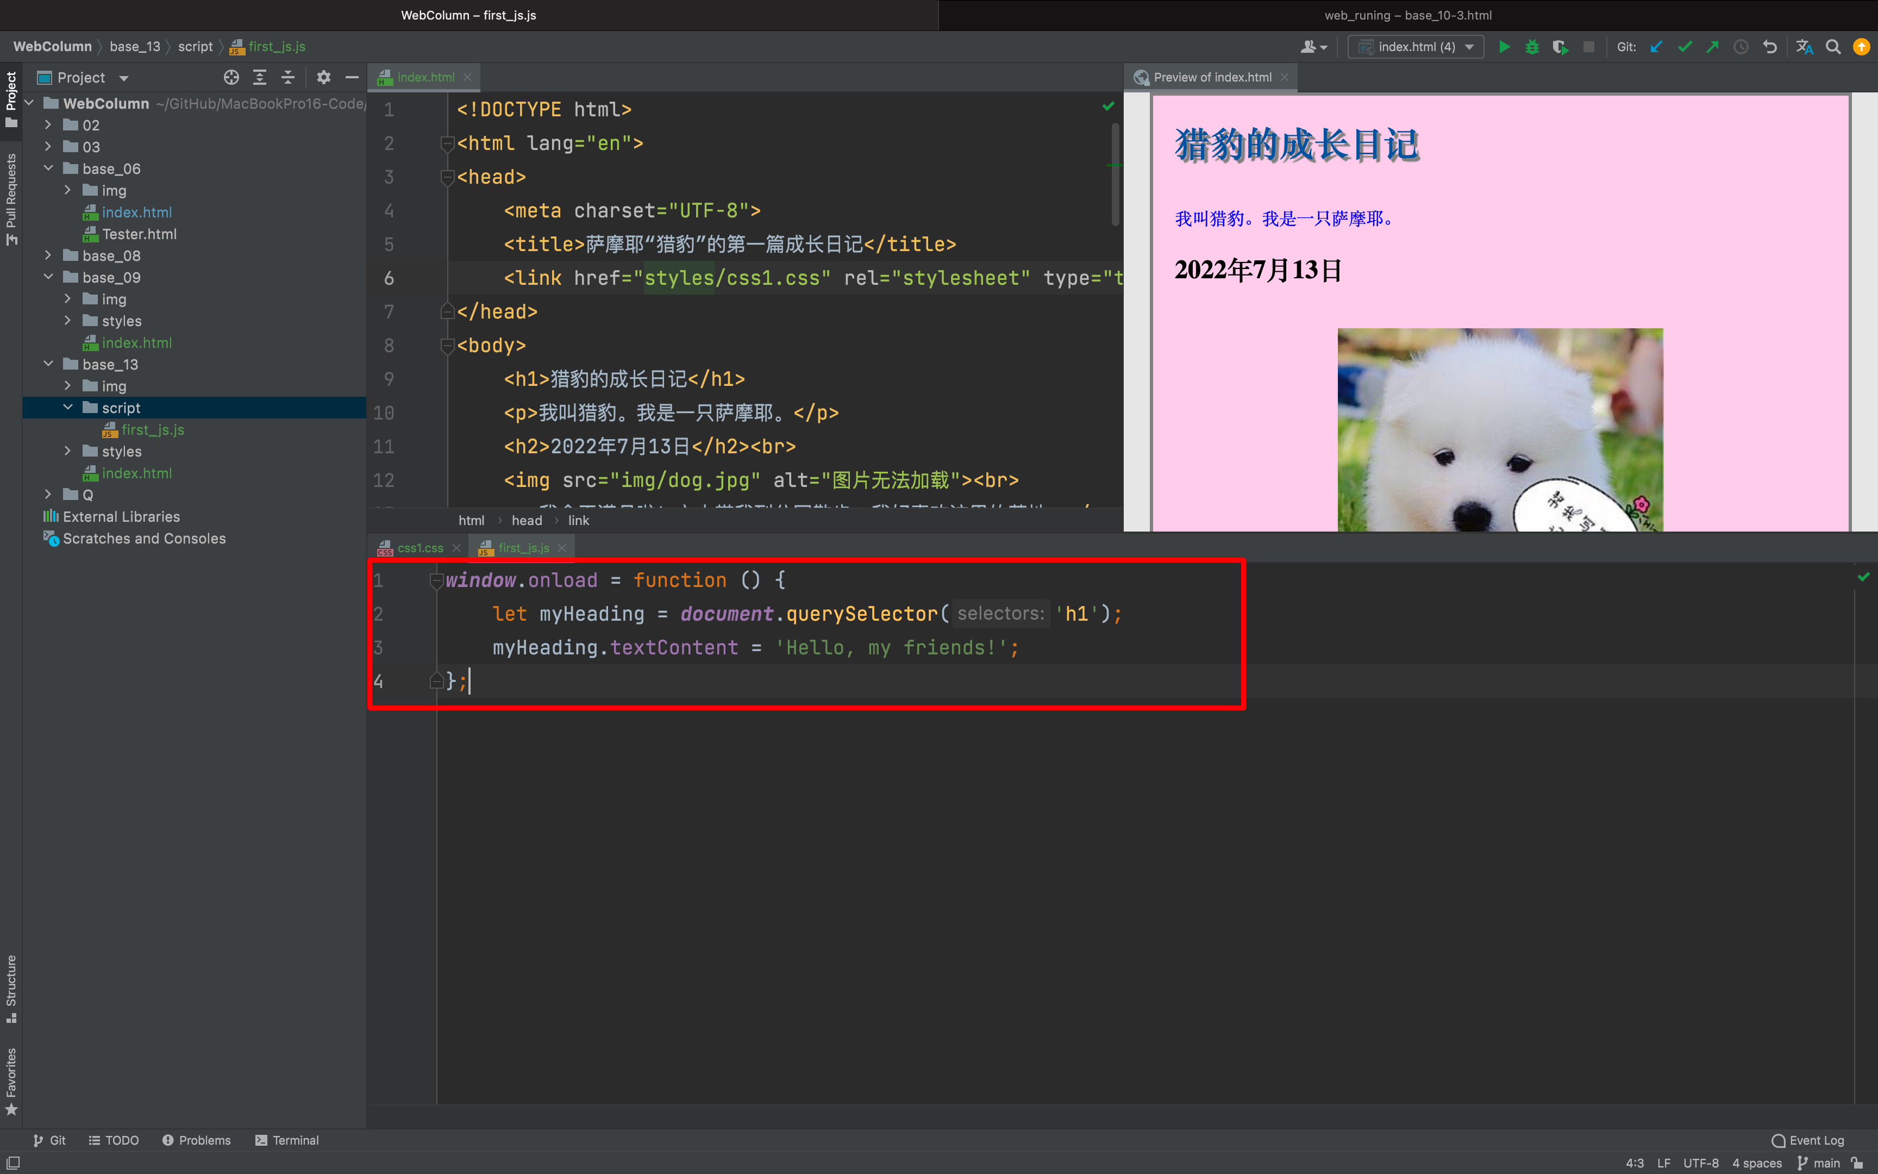The width and height of the screenshot is (1878, 1174).
Task: Click UTF-8 encoding in status bar
Action: tap(1700, 1163)
